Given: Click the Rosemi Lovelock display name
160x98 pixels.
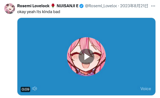Looking at the screenshot, I should (33, 6).
